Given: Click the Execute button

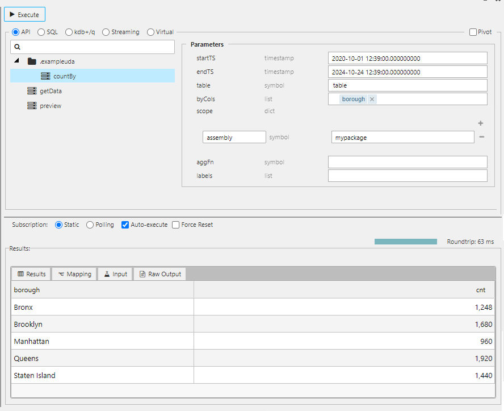Looking at the screenshot, I should 24,14.
